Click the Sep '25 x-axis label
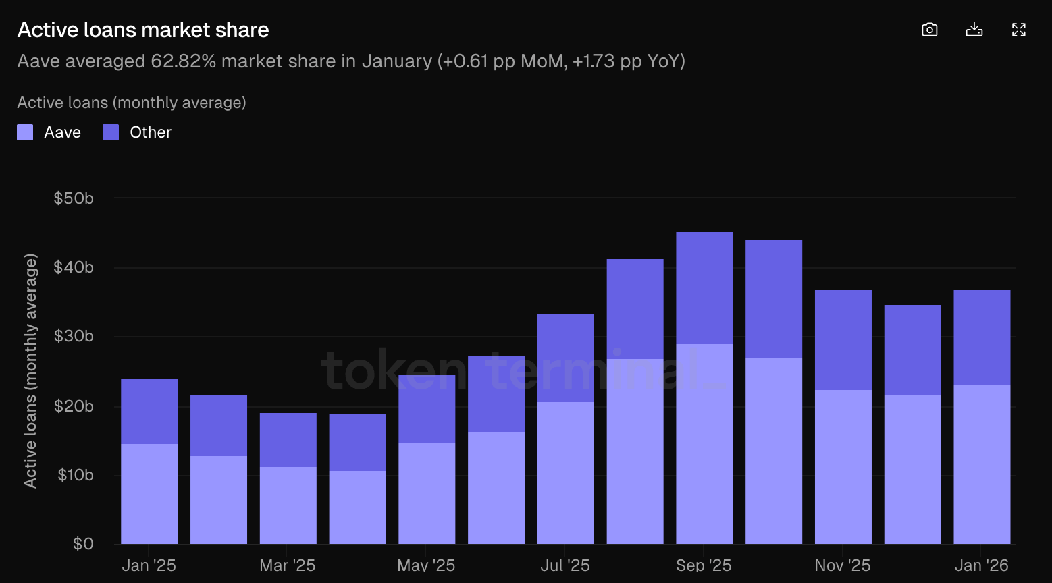Image resolution: width=1052 pixels, height=583 pixels. [x=704, y=565]
